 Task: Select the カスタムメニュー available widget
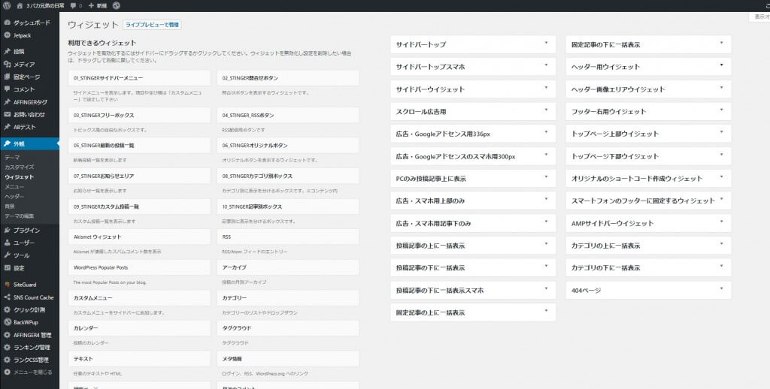click(x=139, y=298)
